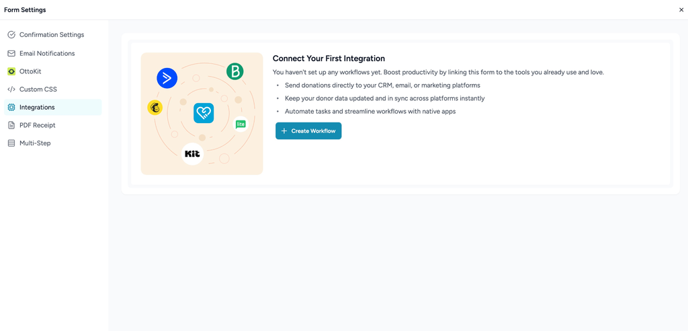Screen dimensions: 688x331
Task: Open Email Notifications section
Action: pyautogui.click(x=52, y=53)
